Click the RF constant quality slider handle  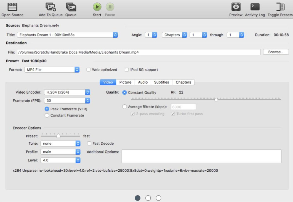tap(216, 99)
